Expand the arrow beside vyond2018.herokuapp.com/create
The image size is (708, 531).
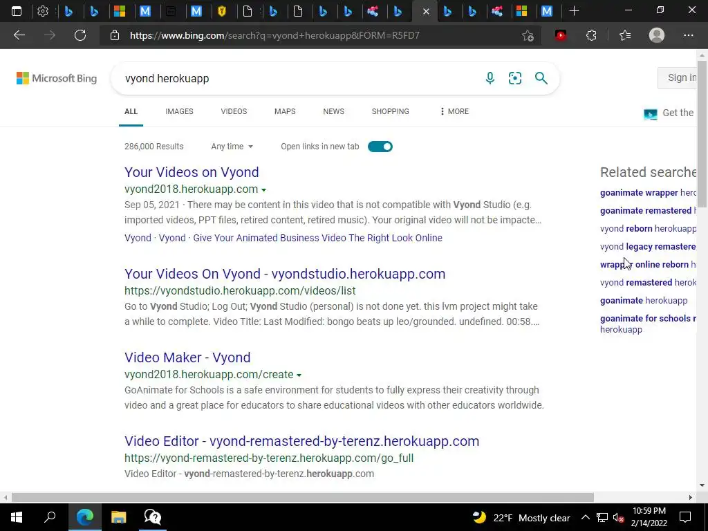click(299, 375)
